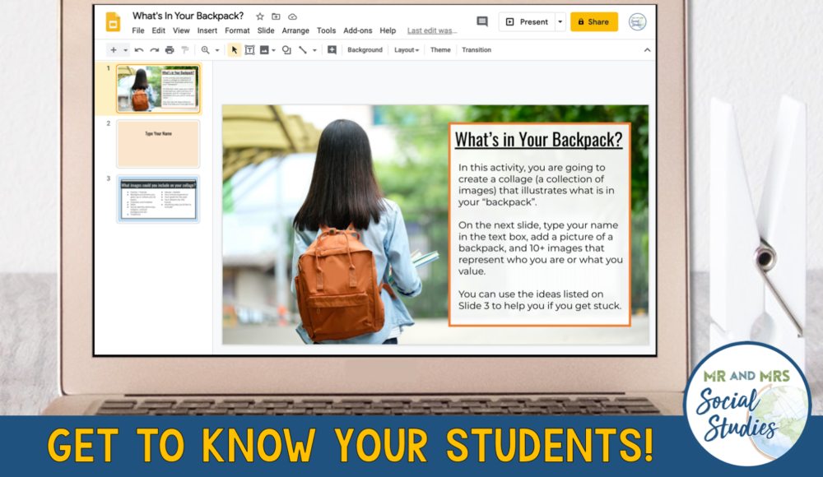This screenshot has width=823, height=477.
Task: Open the Slide menu
Action: point(266,30)
